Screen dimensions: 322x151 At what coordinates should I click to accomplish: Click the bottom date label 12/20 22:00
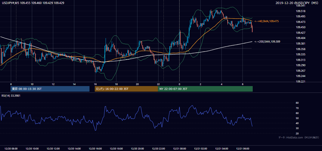point(158,149)
